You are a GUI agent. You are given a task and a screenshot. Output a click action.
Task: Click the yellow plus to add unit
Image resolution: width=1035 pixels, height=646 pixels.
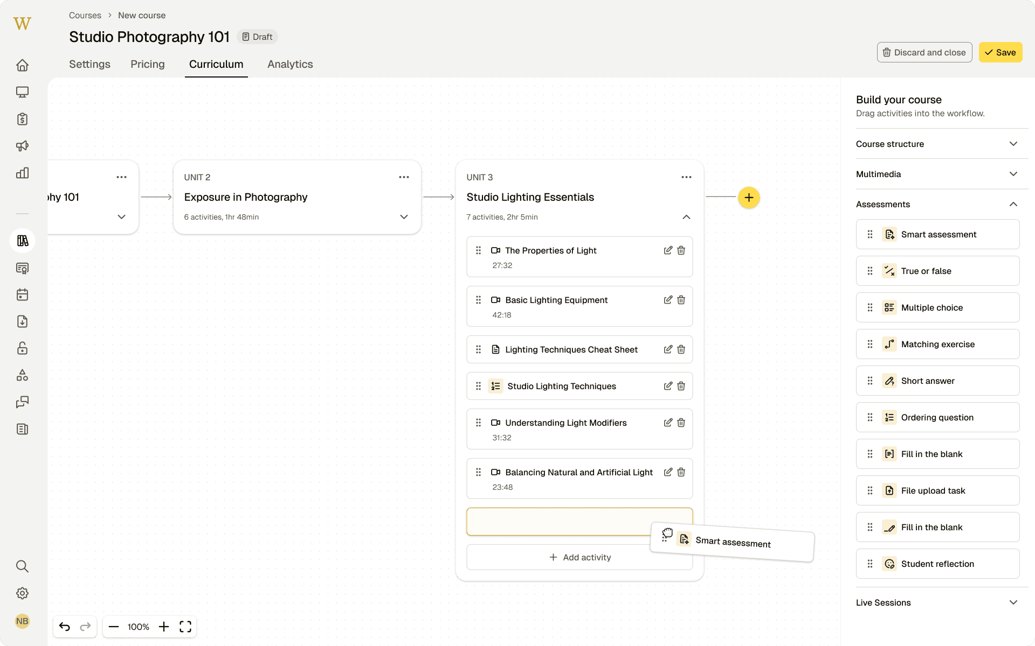click(x=749, y=198)
